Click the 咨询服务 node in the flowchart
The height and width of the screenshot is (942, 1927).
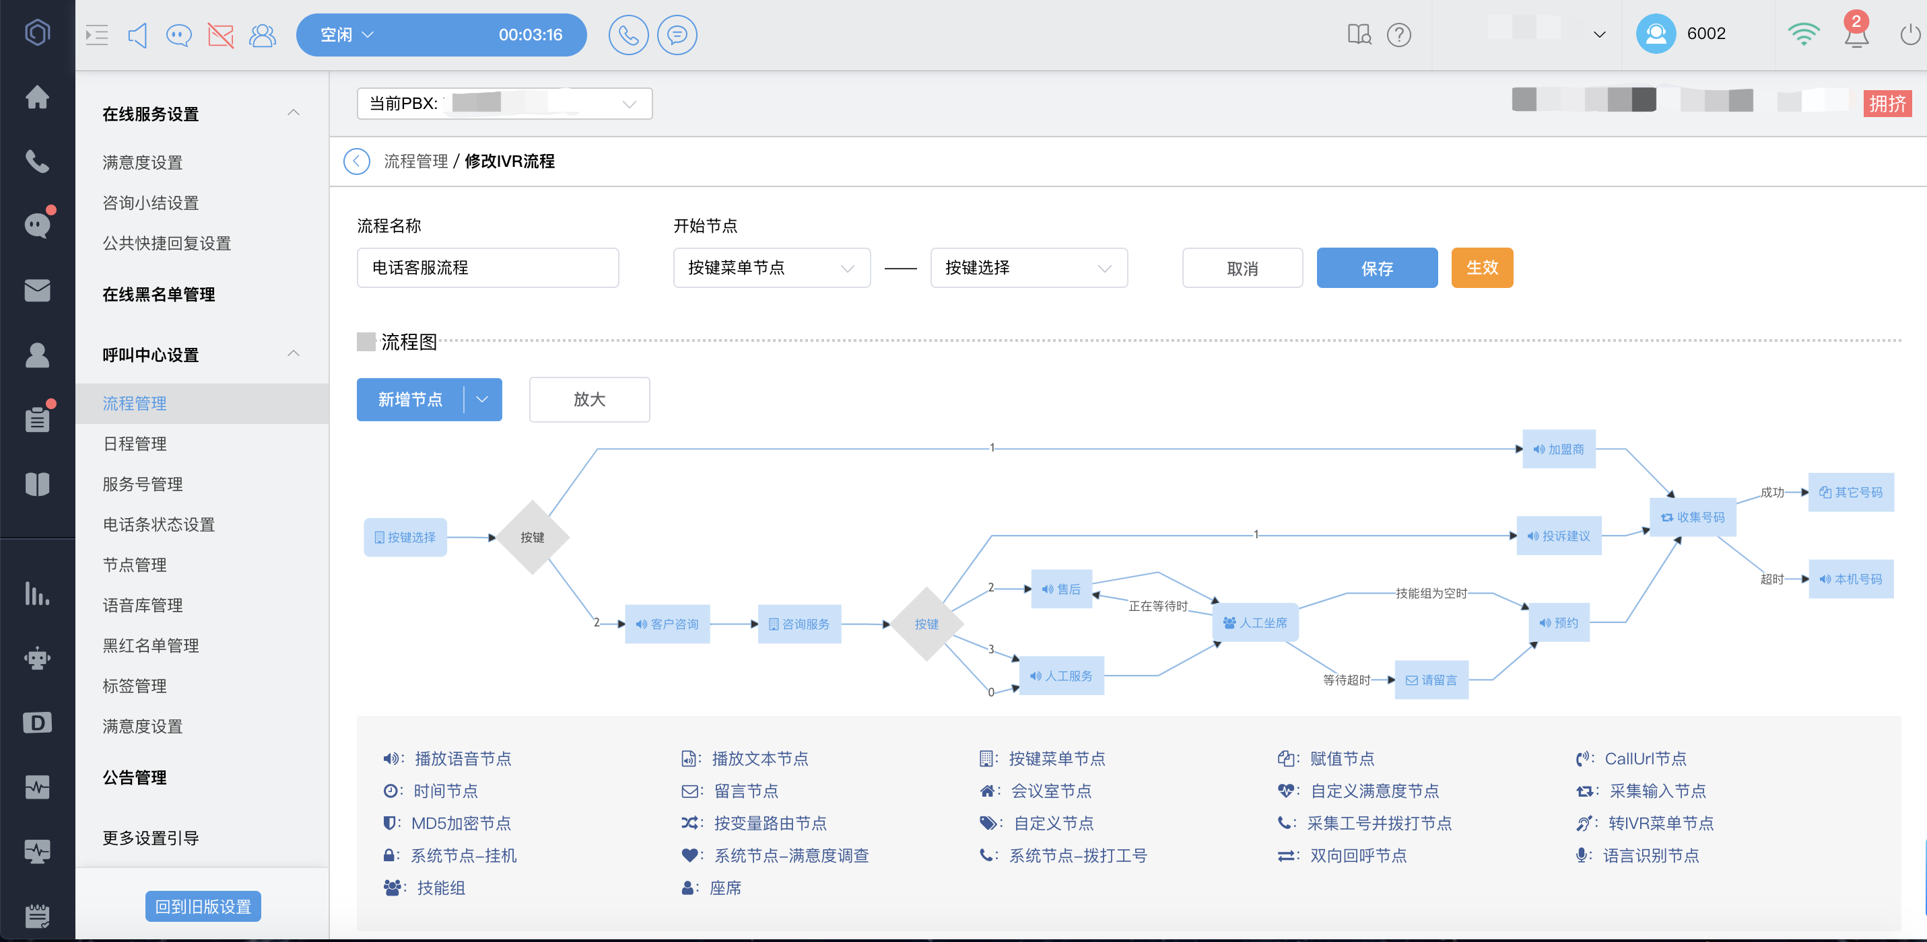[x=799, y=624]
